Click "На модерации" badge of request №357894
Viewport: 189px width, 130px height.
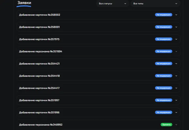click(164, 51)
